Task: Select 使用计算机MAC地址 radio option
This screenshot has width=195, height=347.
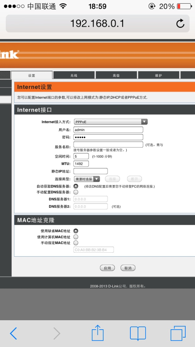Action: 76,237
